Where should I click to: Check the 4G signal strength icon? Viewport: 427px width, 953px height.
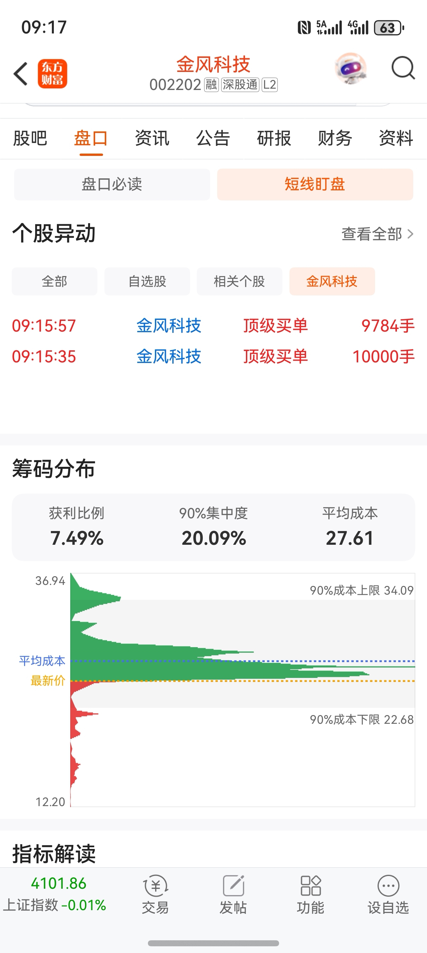[358, 27]
